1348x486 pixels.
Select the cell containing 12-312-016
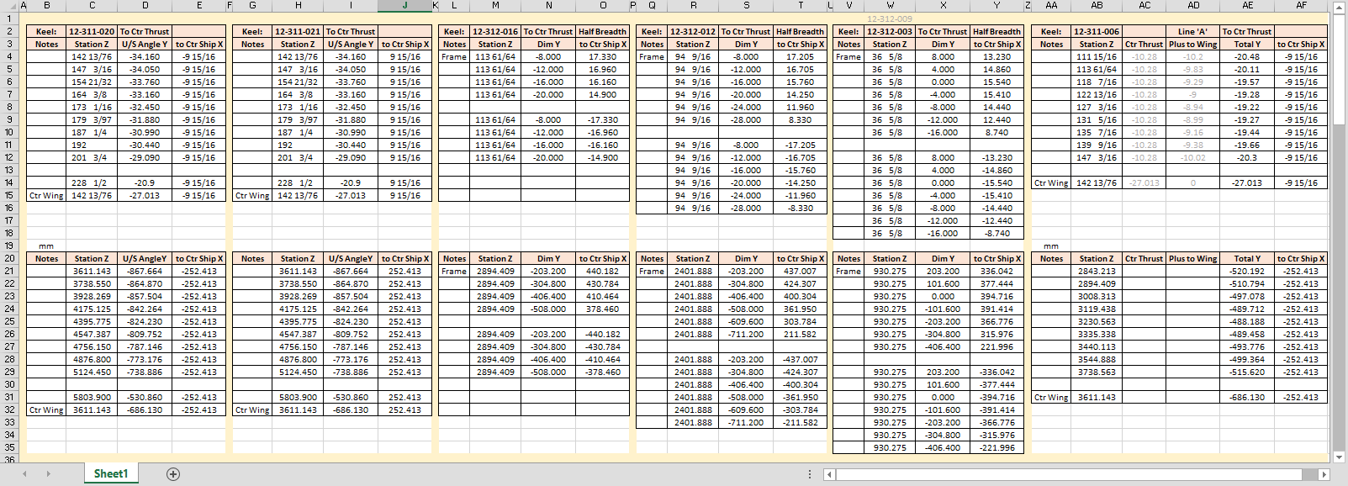(x=495, y=32)
